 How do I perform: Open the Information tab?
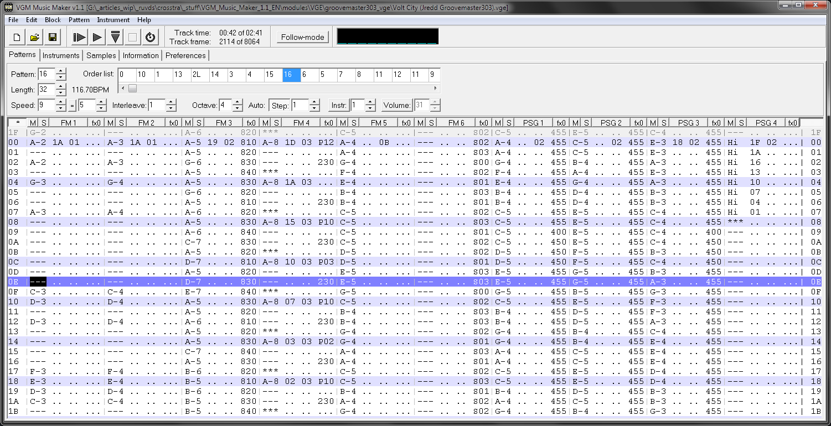pos(141,55)
